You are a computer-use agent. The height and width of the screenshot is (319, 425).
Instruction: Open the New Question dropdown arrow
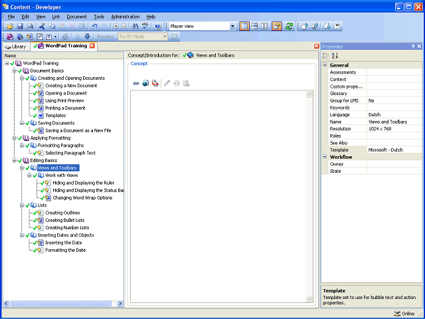click(x=55, y=37)
